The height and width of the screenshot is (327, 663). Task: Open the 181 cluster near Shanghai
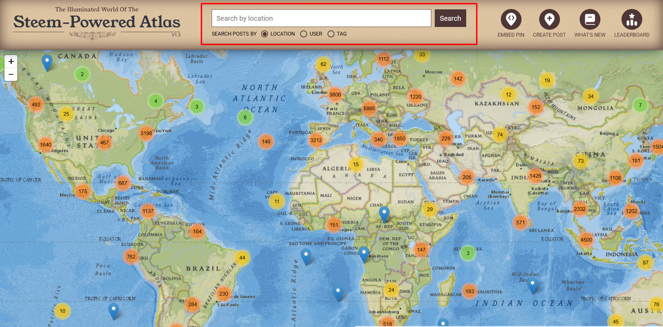pos(636,161)
